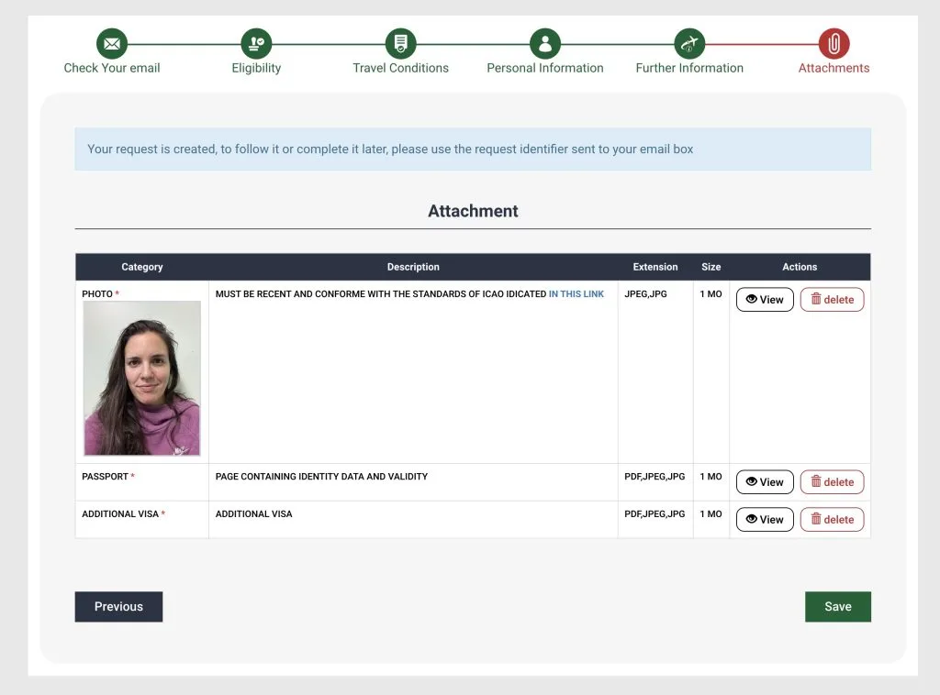
Task: Go to Personal Information step icon
Action: pyautogui.click(x=545, y=43)
